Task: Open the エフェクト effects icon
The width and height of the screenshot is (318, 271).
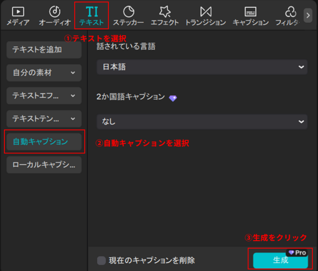Action: [x=164, y=15]
